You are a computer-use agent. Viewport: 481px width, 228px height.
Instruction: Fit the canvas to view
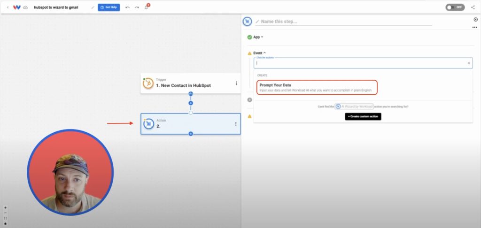click(5, 218)
